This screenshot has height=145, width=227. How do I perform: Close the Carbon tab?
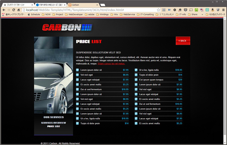pyautogui.click(x=97, y=5)
